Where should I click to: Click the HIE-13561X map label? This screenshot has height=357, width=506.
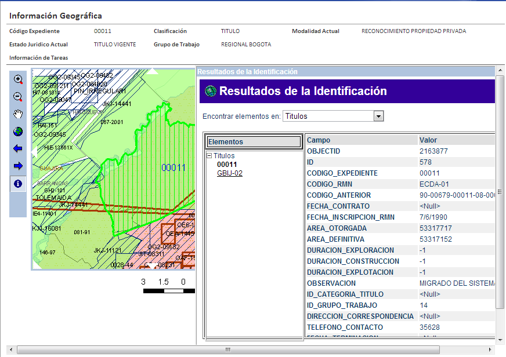pyautogui.click(x=59, y=148)
